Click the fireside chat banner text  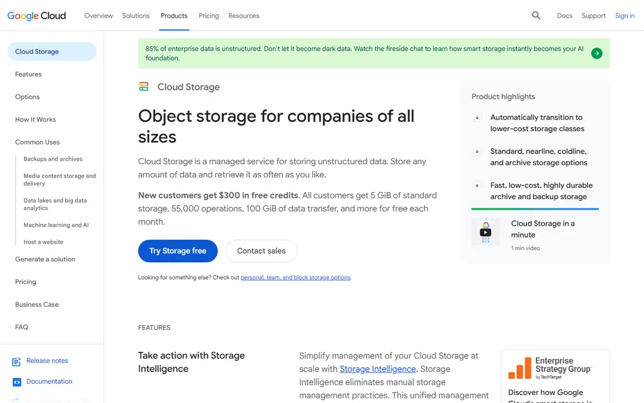(364, 53)
